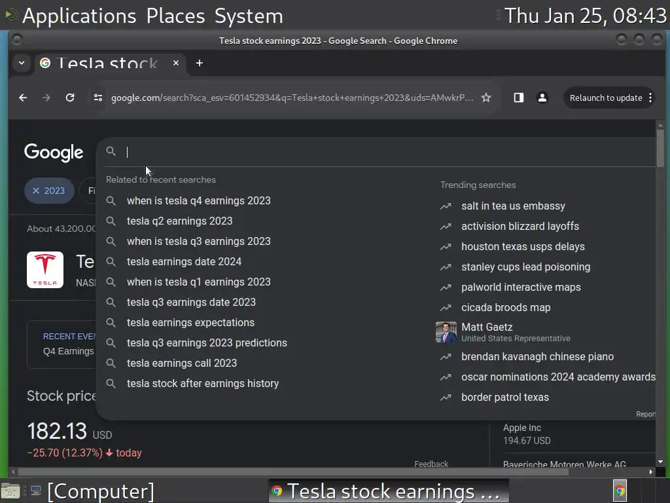Reload the page with the refresh icon

pos(70,98)
